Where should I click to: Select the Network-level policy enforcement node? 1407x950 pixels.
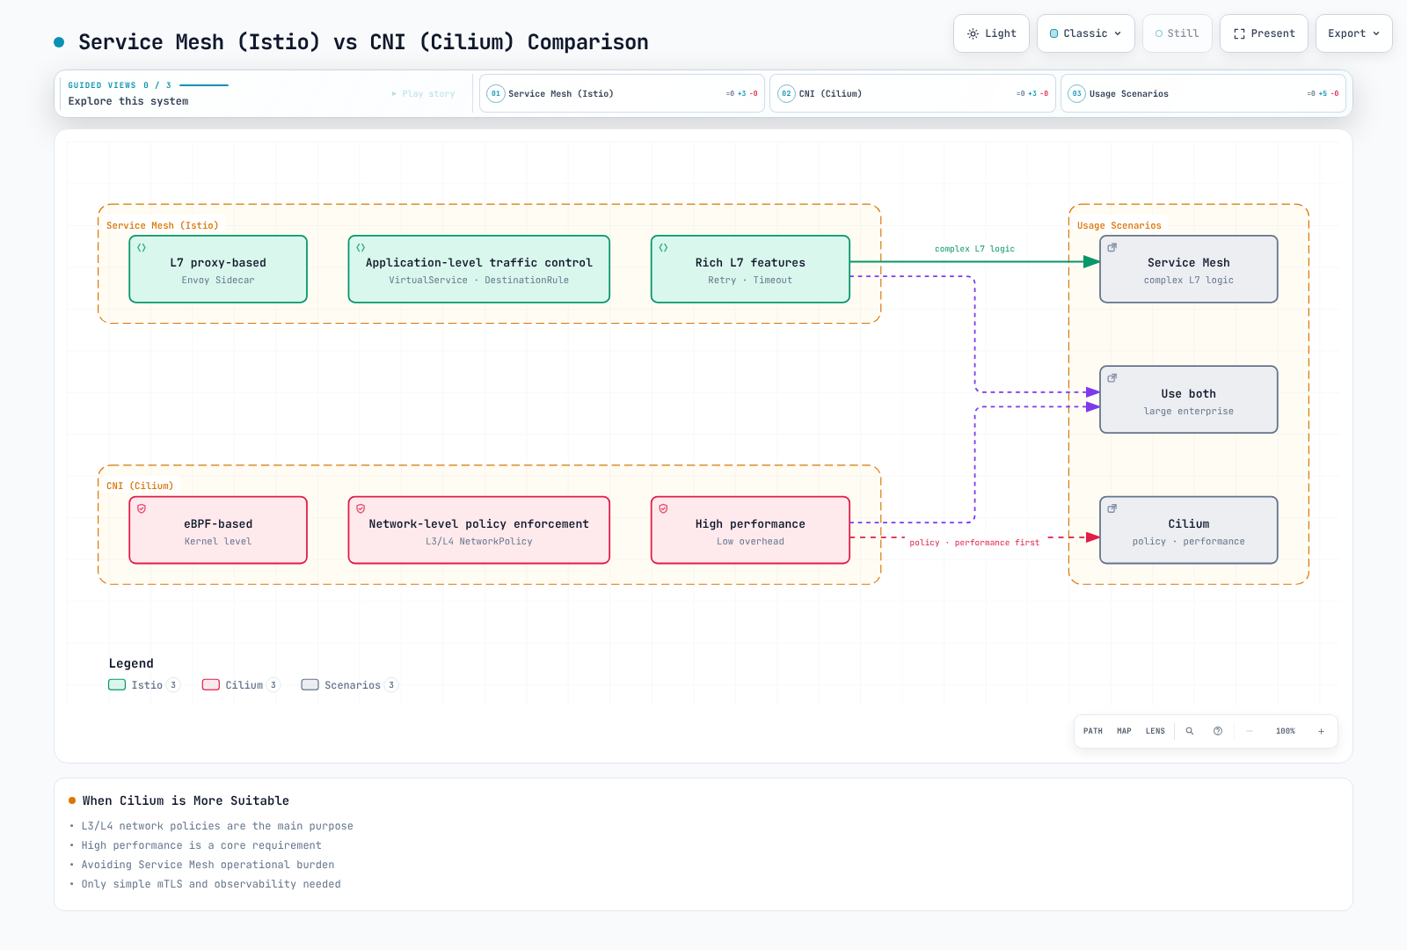pyautogui.click(x=479, y=530)
